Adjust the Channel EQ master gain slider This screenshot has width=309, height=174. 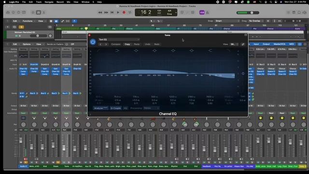point(243,73)
